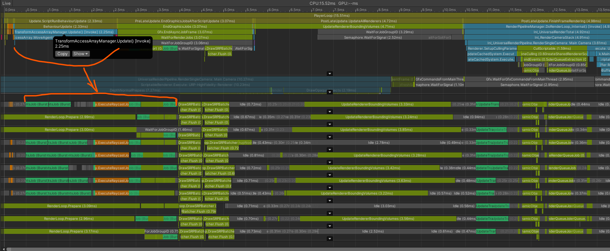The width and height of the screenshot is (610, 251).
Task: Toggle the Live mode button
Action: point(7,3)
